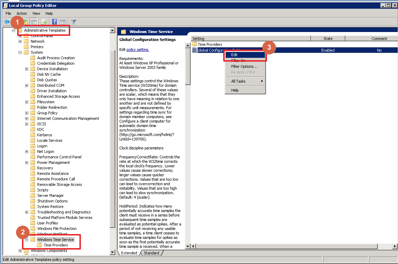Click the Global Configuration Settings policy icon

tap(194, 50)
